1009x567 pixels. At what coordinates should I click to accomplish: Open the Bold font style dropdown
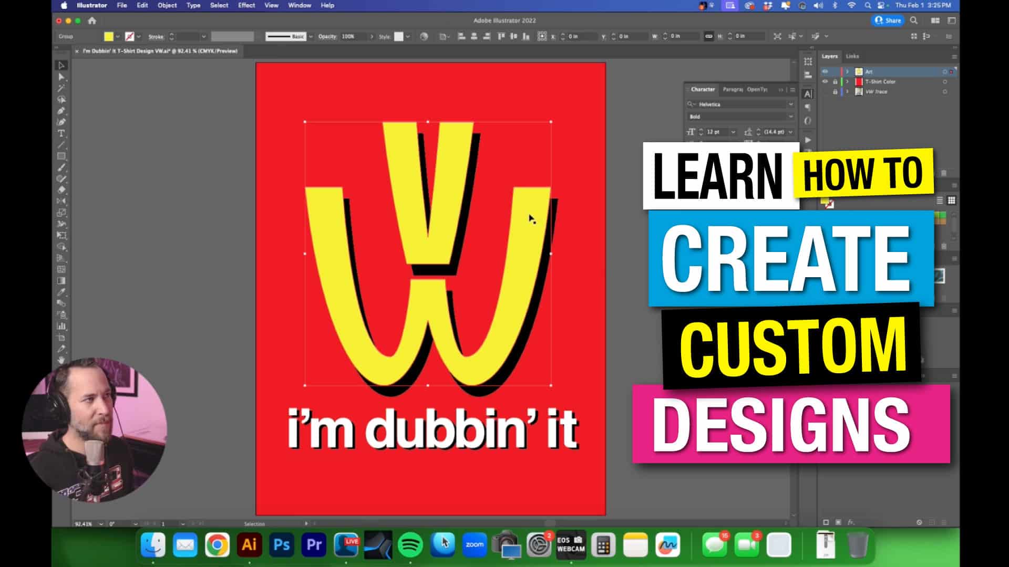coord(790,117)
